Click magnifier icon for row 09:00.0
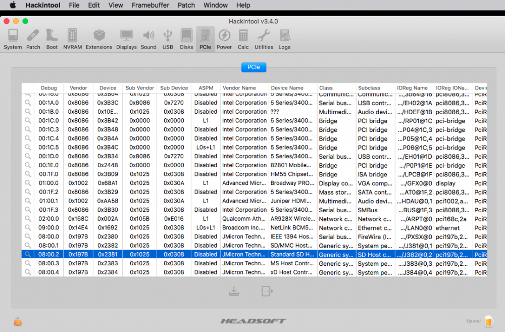The height and width of the screenshot is (332, 505). (28, 227)
